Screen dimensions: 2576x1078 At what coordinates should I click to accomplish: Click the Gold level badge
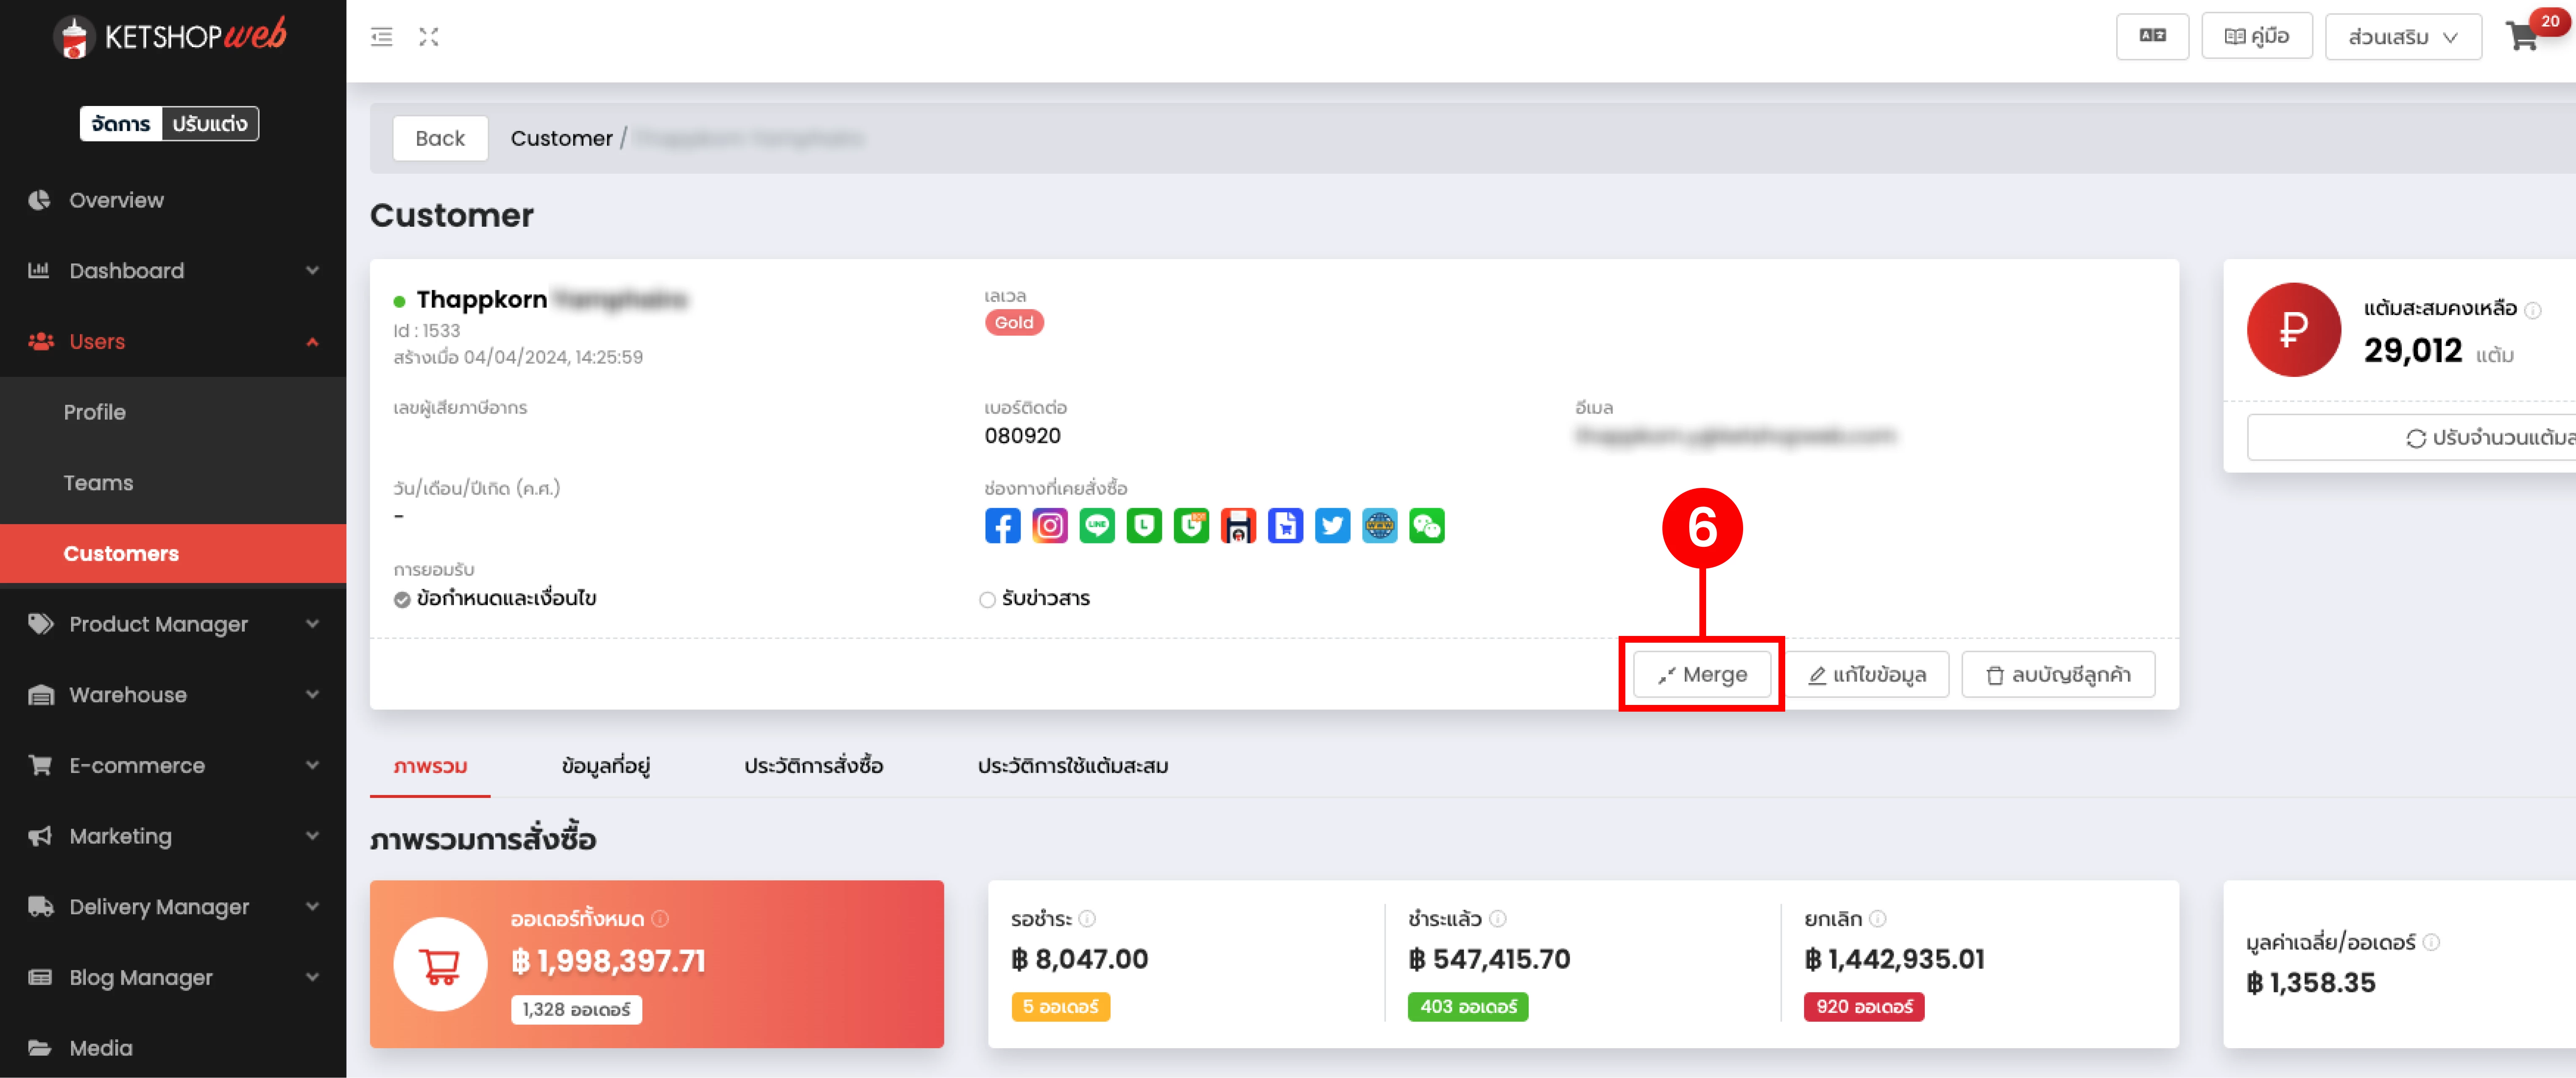click(x=1014, y=322)
